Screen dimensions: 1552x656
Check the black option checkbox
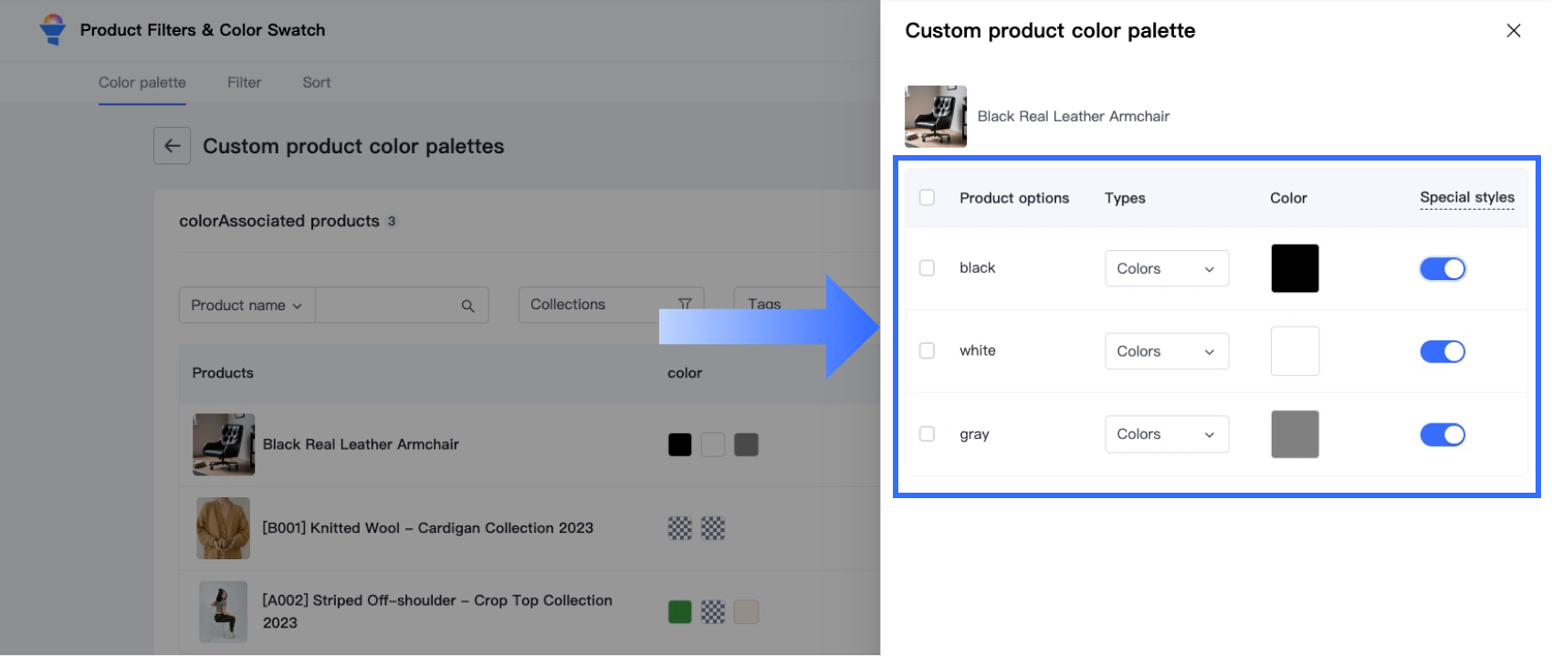[x=927, y=268]
